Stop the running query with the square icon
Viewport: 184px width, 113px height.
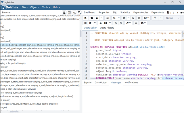pos(85,23)
